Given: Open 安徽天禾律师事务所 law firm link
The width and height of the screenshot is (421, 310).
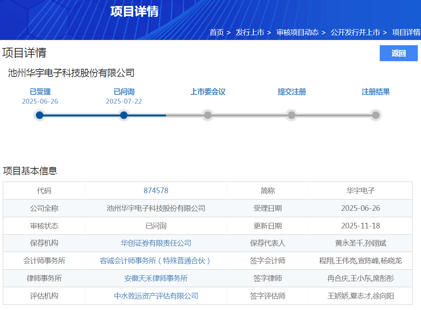Looking at the screenshot, I should click(156, 278).
